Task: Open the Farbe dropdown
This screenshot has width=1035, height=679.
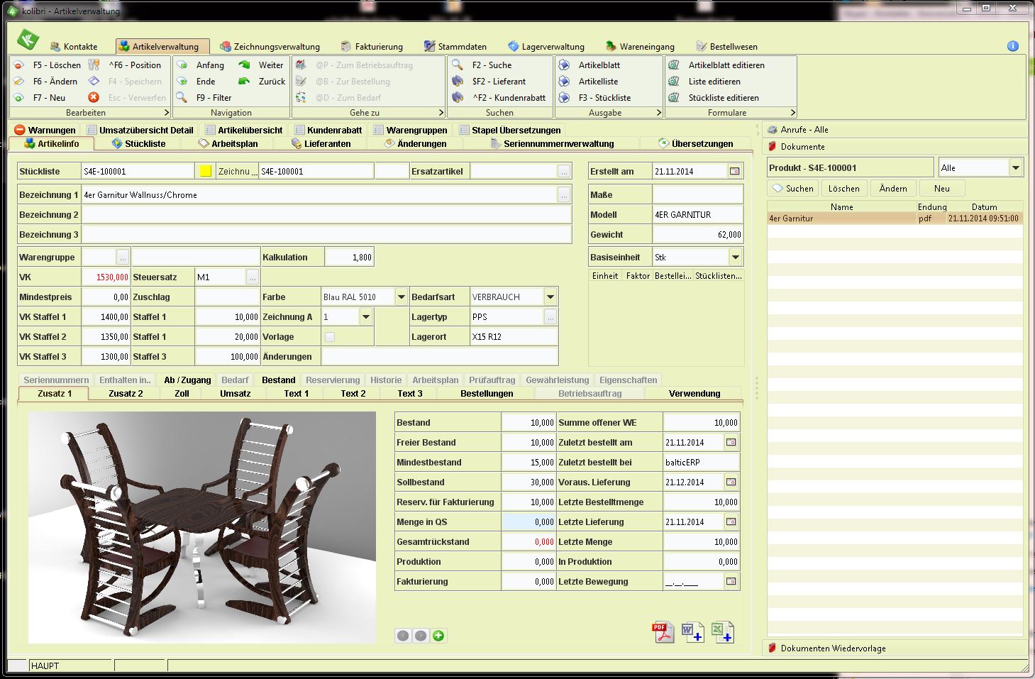Action: pos(402,297)
